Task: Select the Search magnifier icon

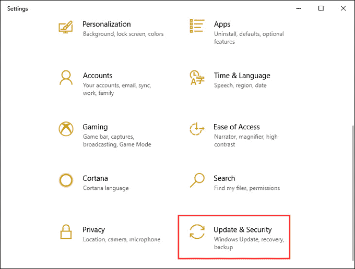Action: [197, 180]
